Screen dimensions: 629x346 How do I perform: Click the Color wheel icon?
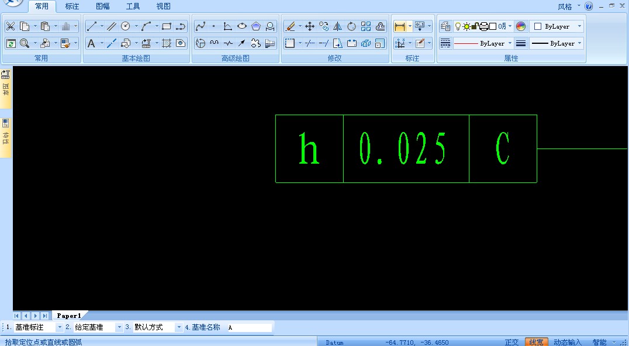click(x=521, y=26)
